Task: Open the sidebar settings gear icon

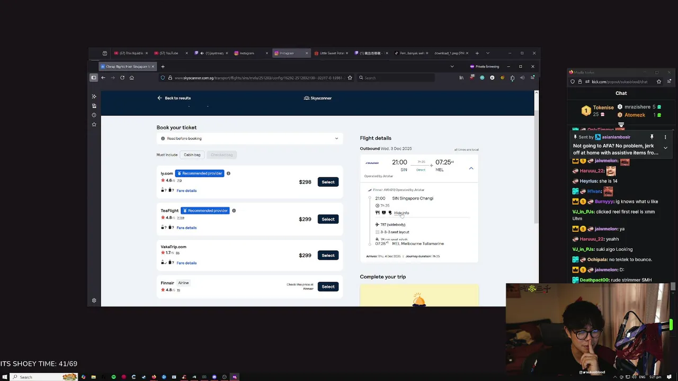Action: click(x=94, y=301)
